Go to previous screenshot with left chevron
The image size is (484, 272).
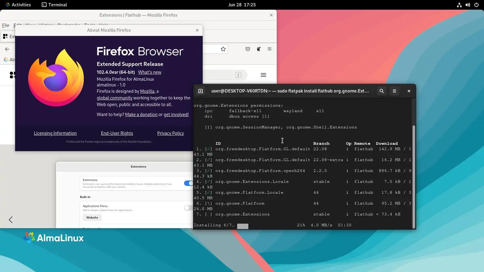11,220
